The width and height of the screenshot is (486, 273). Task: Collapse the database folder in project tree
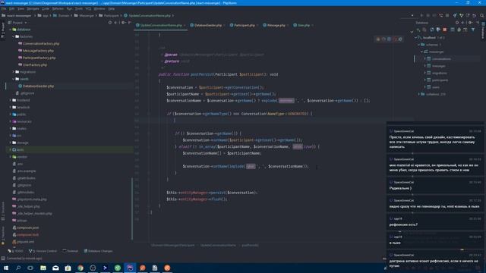tap(10, 30)
